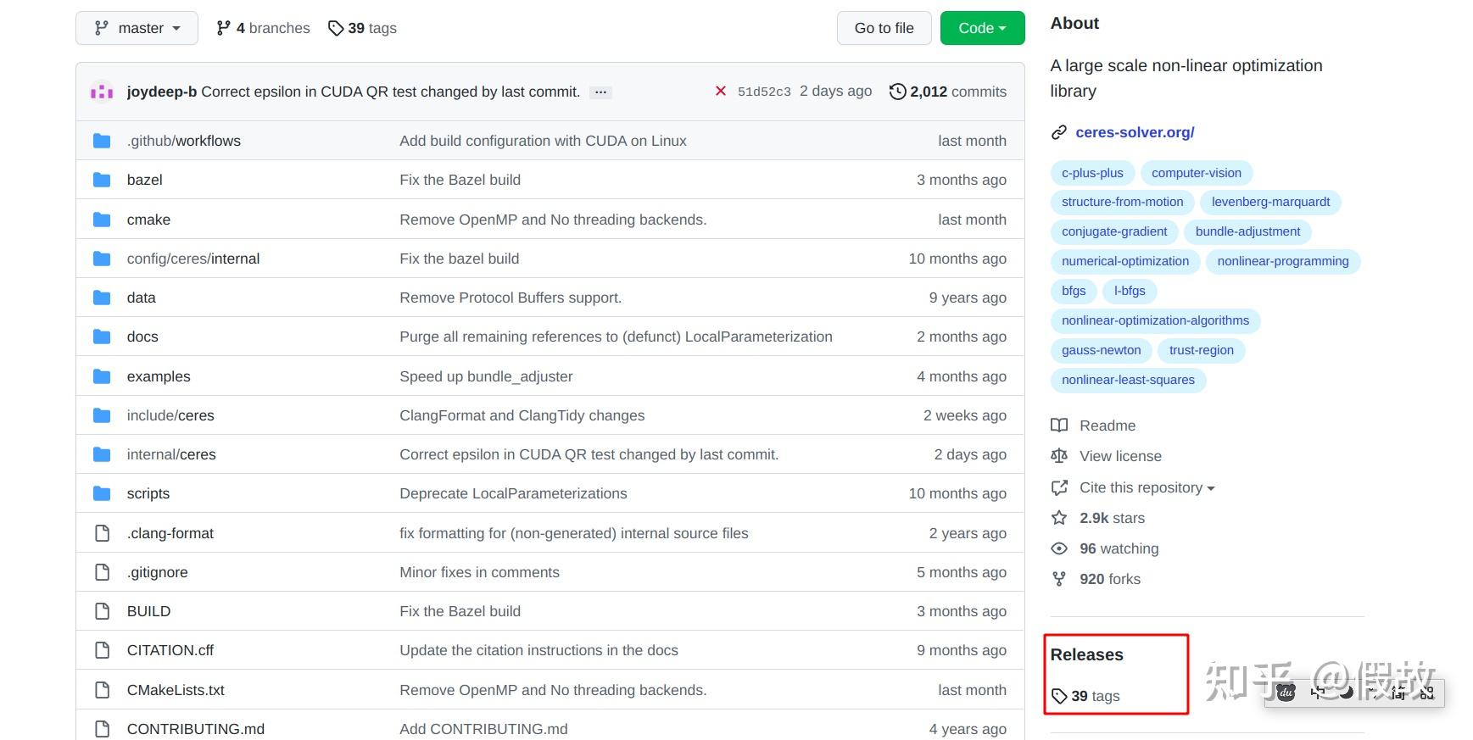Expand Cite this repository menu
The height and width of the screenshot is (740, 1473).
[1147, 487]
